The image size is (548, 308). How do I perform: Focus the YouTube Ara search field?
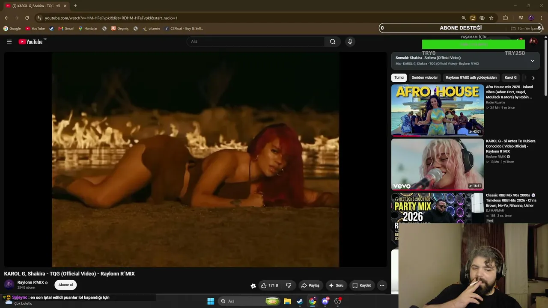tap(256, 41)
